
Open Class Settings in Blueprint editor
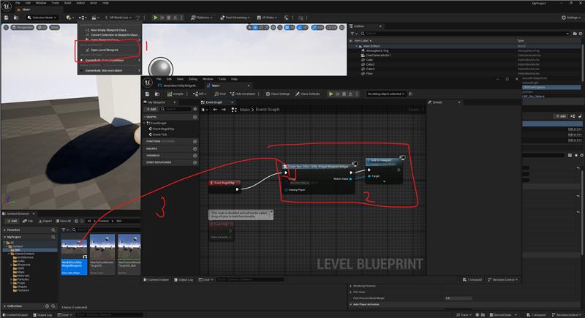click(278, 94)
